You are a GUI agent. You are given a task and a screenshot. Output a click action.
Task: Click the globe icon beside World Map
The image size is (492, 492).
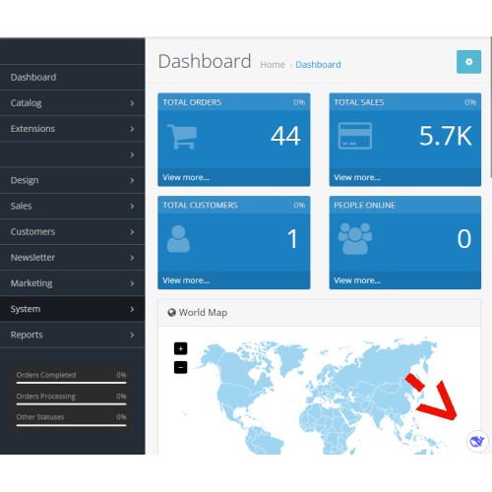[x=171, y=313]
